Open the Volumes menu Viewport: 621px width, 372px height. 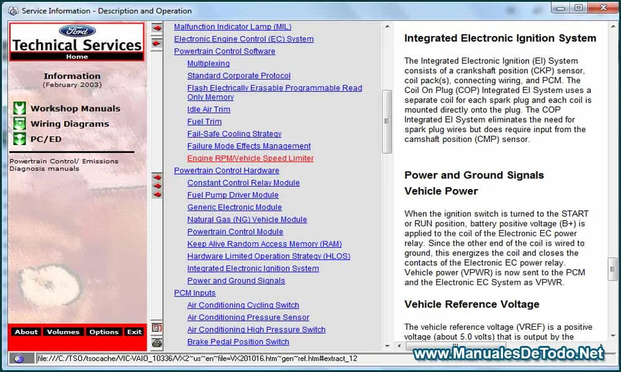pyautogui.click(x=63, y=332)
